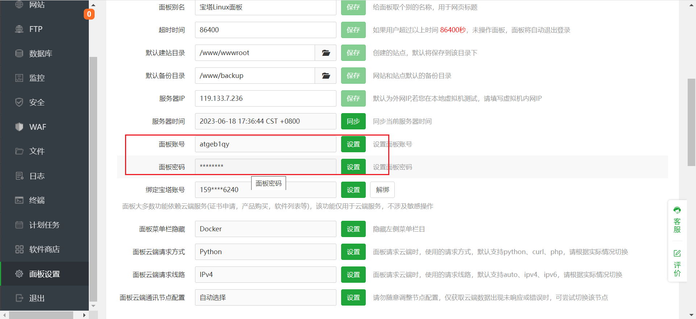Click the 面板密码 masked field

(266, 167)
